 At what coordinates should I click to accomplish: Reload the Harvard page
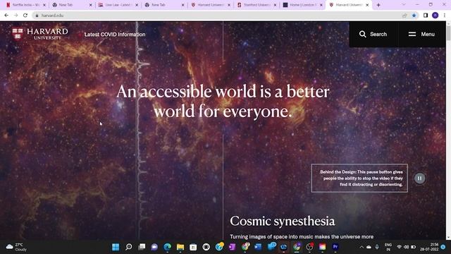(25, 16)
